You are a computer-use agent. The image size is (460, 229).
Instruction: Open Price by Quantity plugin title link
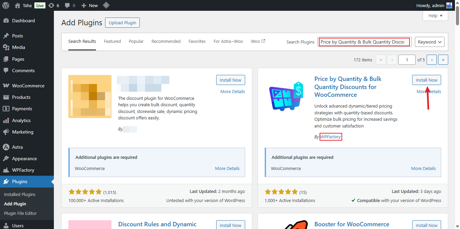[348, 87]
